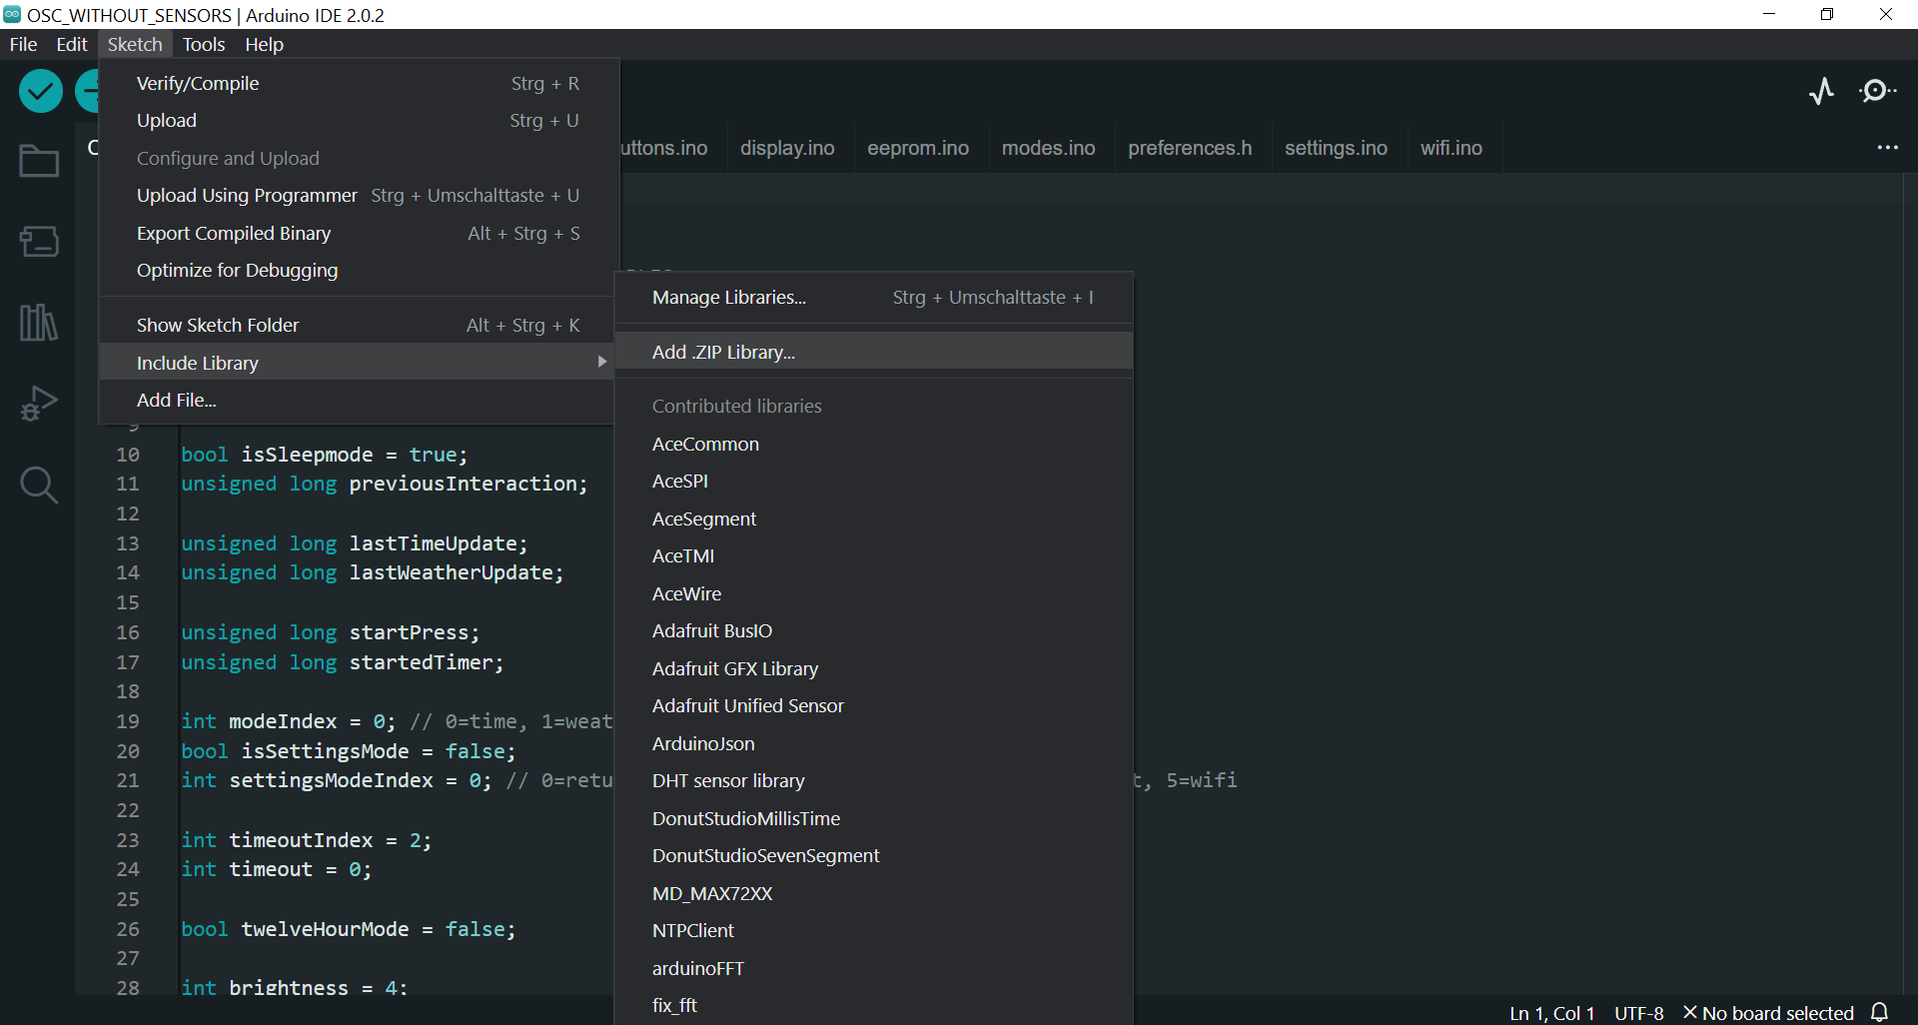1918x1025 pixels.
Task: Switch to the wifi.ino tab
Action: pyautogui.click(x=1450, y=148)
